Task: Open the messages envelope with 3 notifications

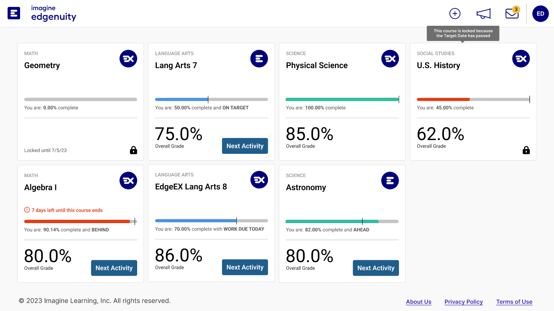Action: 512,13
